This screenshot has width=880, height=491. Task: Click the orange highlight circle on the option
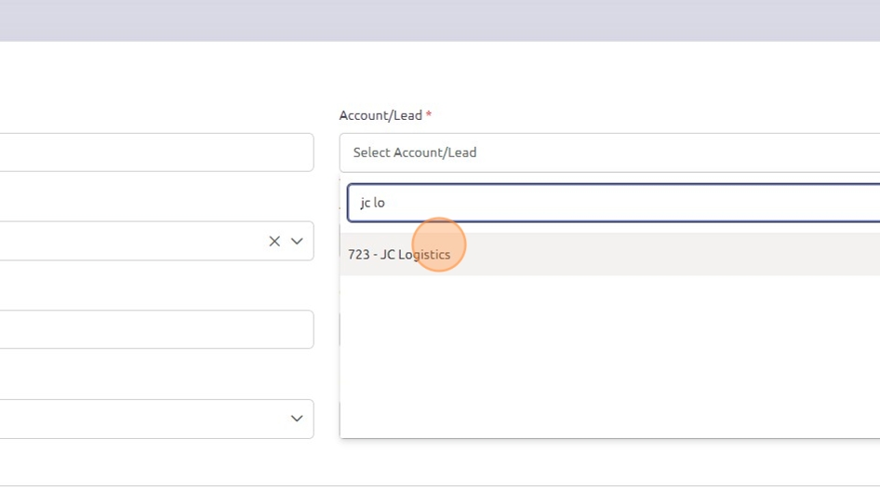click(438, 245)
